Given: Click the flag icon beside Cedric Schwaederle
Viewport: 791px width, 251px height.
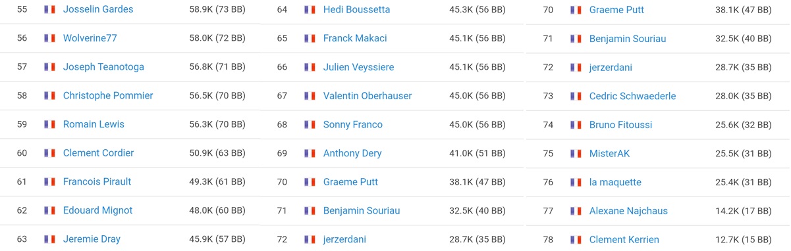Looking at the screenshot, I should point(576,96).
